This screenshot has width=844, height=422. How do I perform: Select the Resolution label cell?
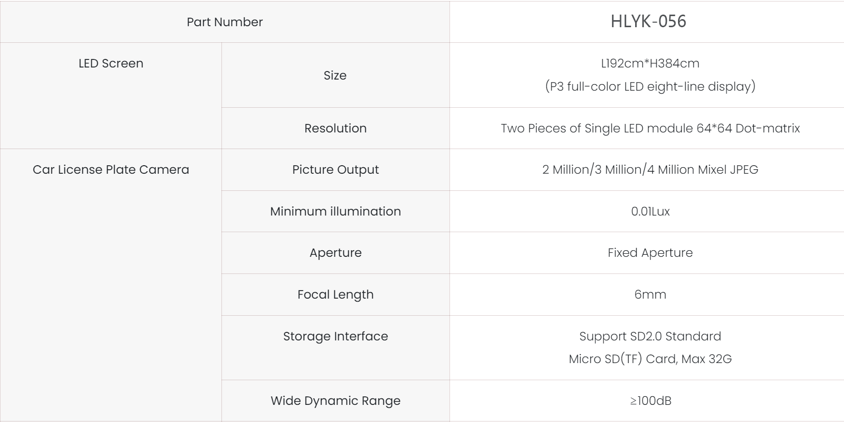(335, 128)
